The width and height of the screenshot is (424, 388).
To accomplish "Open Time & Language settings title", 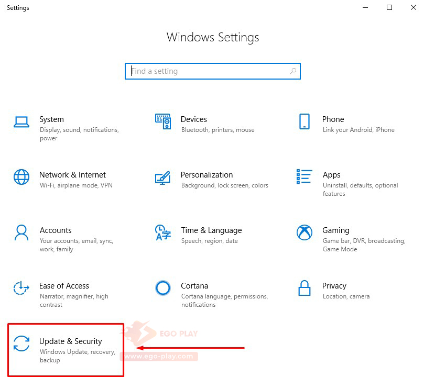I will point(211,230).
